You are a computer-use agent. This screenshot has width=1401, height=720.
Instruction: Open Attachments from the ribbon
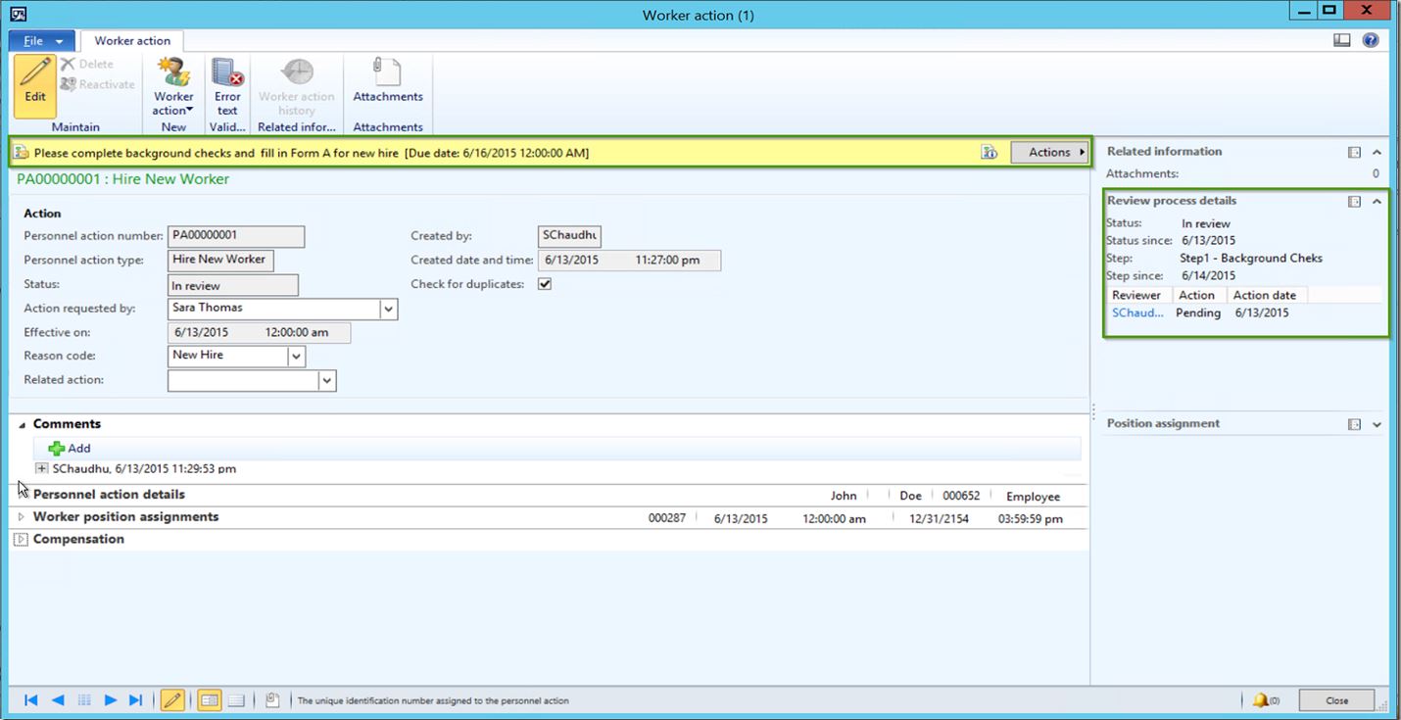tap(388, 73)
